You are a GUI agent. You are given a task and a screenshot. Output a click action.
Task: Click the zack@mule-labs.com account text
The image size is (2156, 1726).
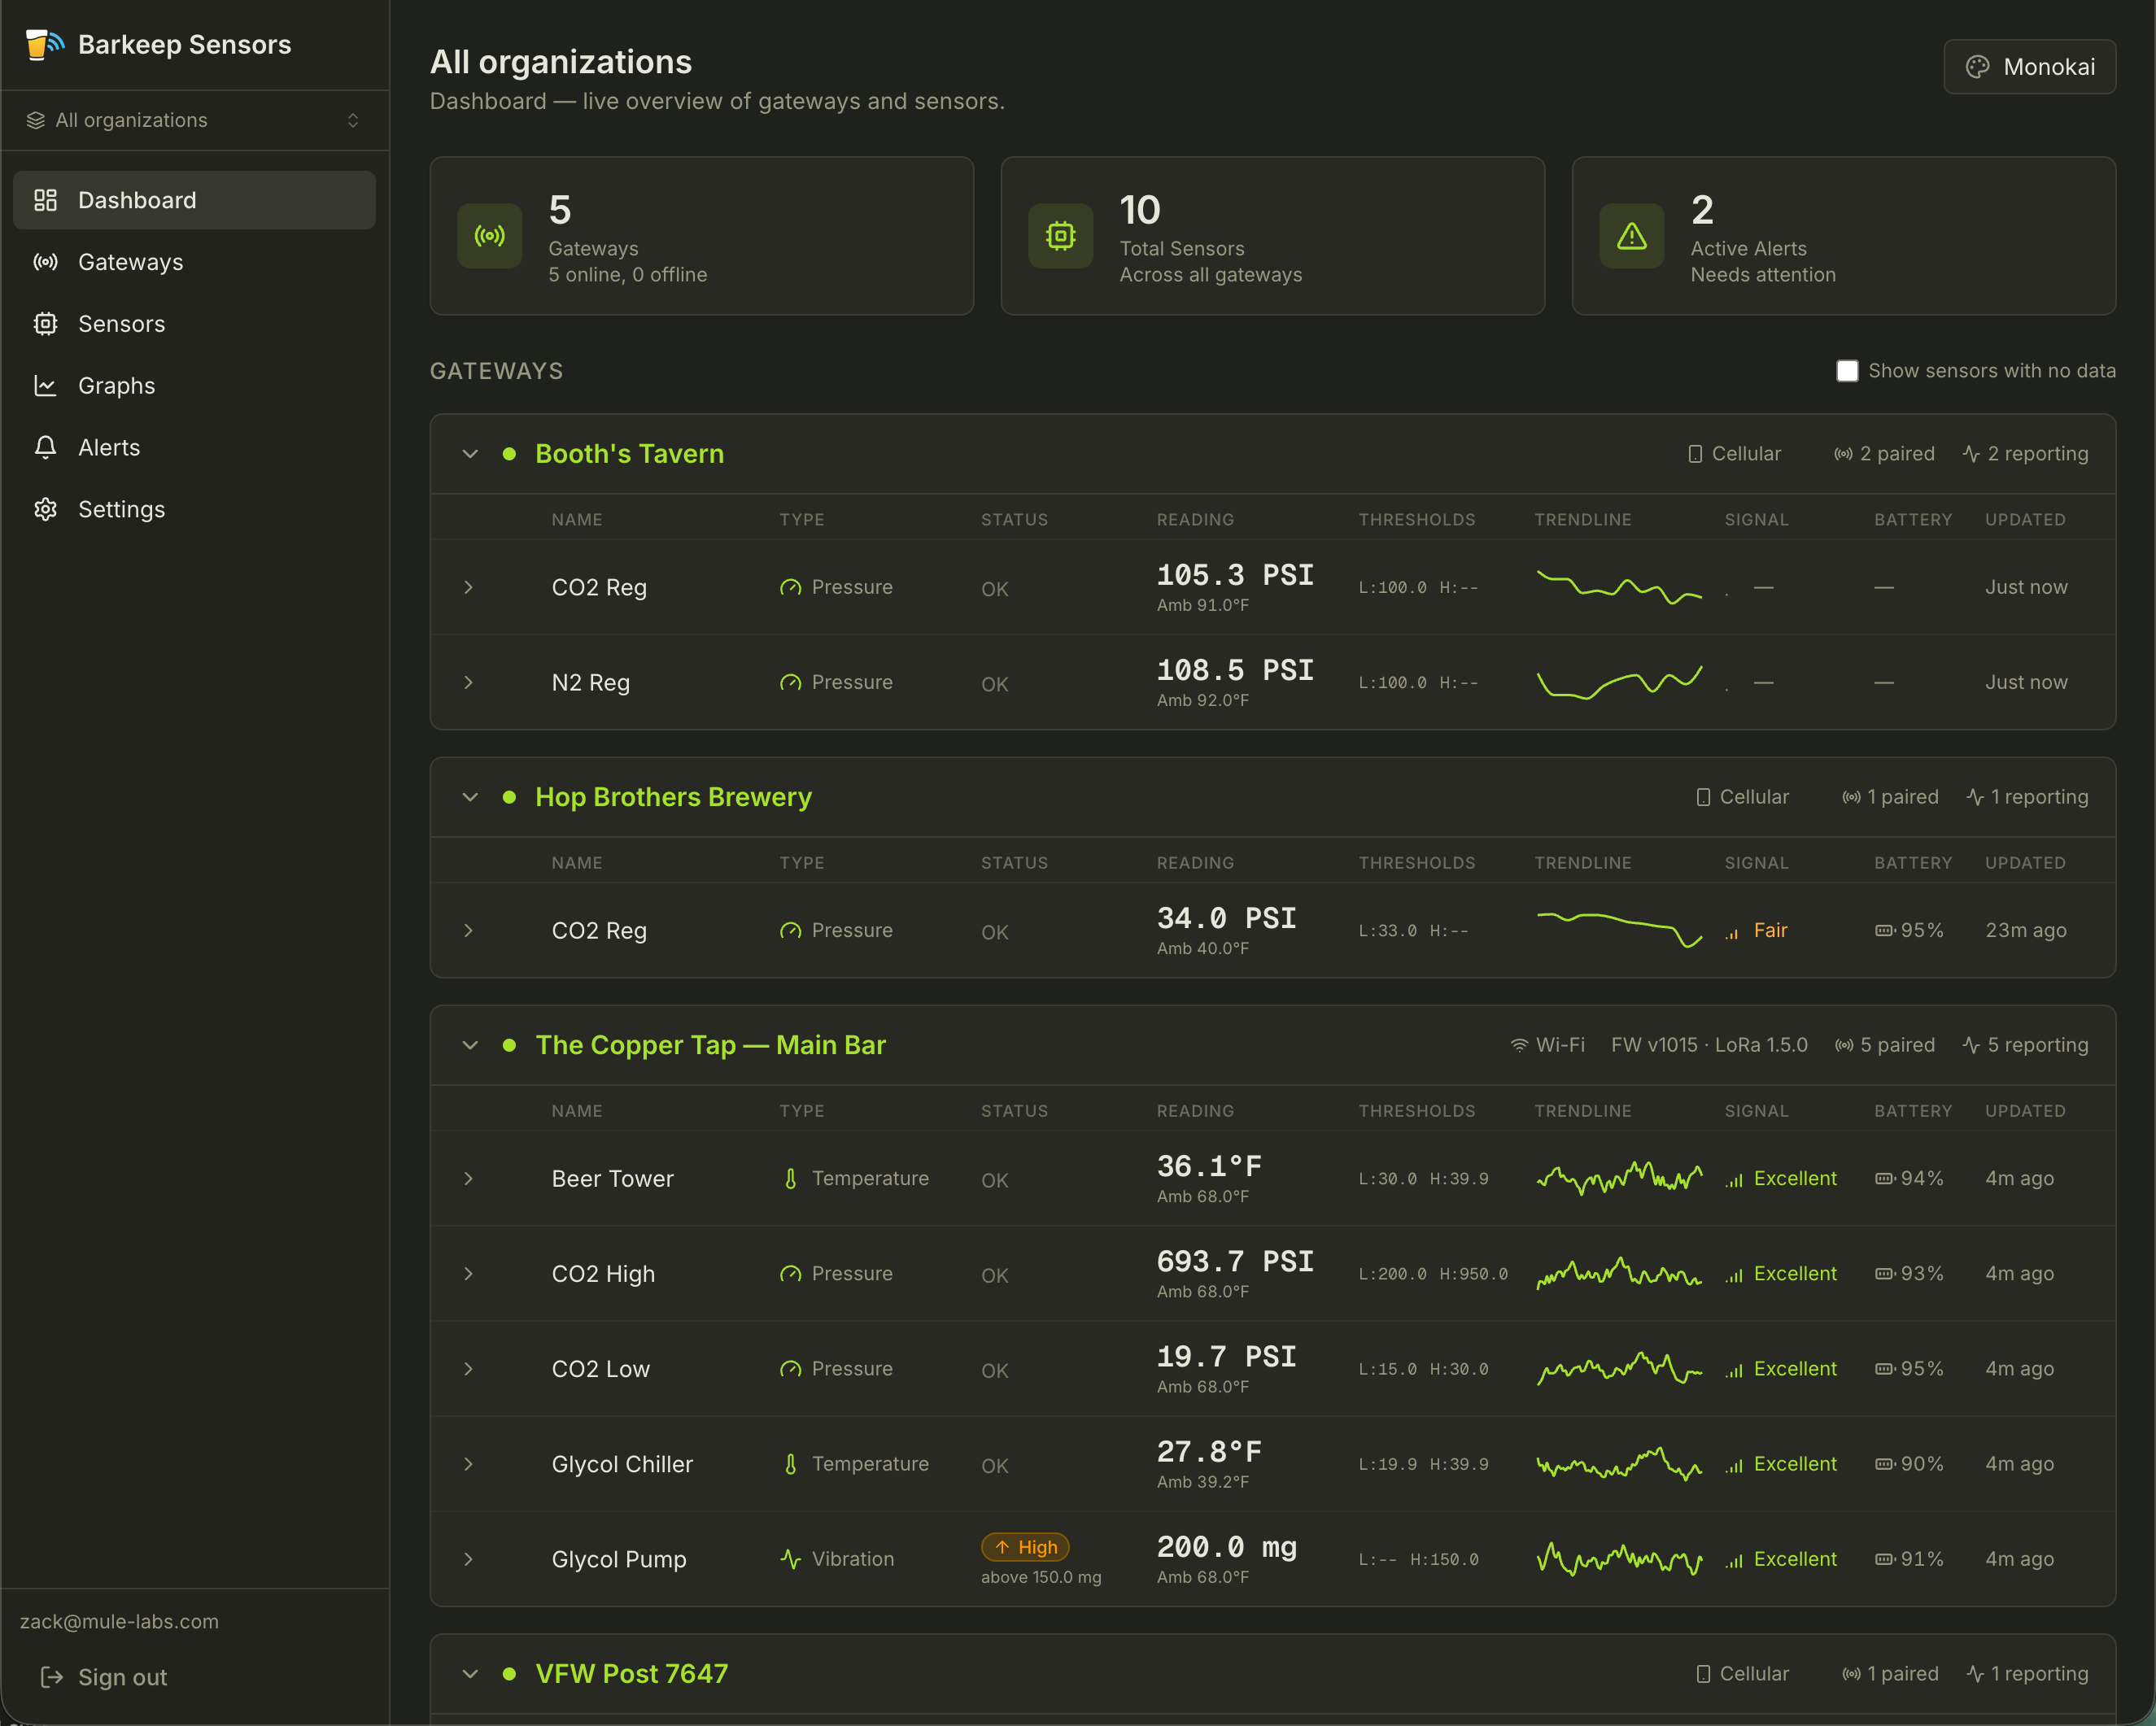(x=119, y=1621)
